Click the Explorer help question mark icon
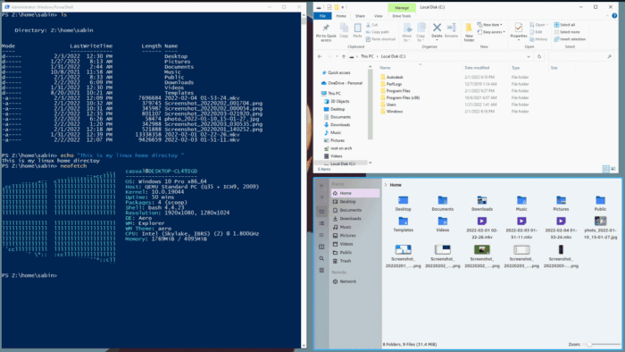The image size is (625, 352). coord(614,16)
